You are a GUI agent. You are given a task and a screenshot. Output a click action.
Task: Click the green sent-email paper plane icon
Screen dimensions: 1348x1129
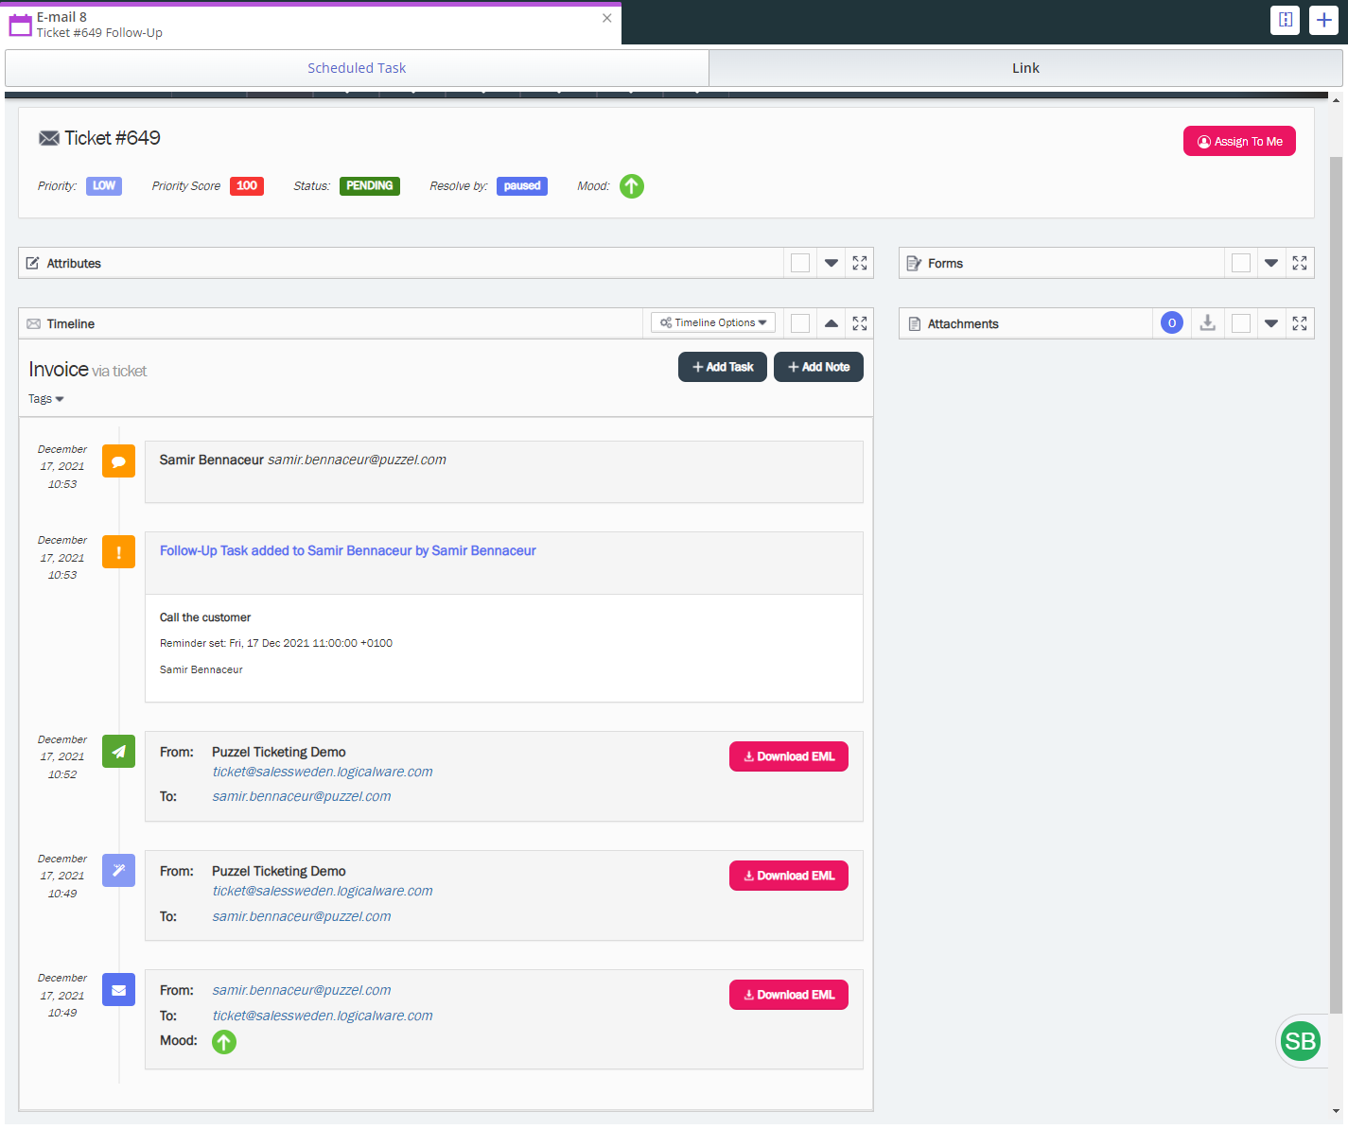pos(118,752)
